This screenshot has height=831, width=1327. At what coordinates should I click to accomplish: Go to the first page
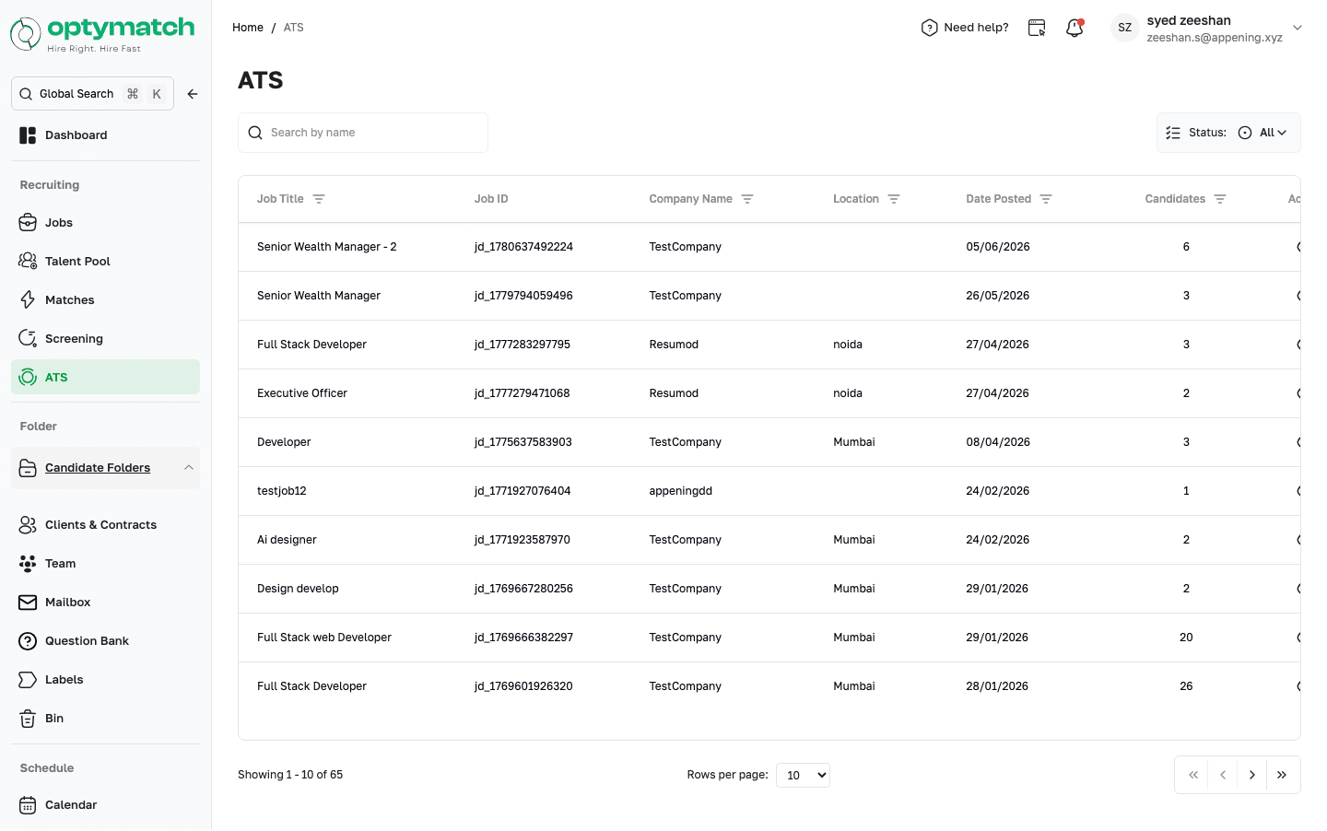[1193, 775]
